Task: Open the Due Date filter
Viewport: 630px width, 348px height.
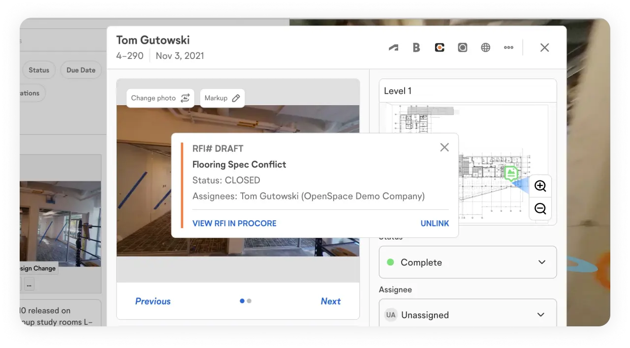Action: (x=81, y=70)
